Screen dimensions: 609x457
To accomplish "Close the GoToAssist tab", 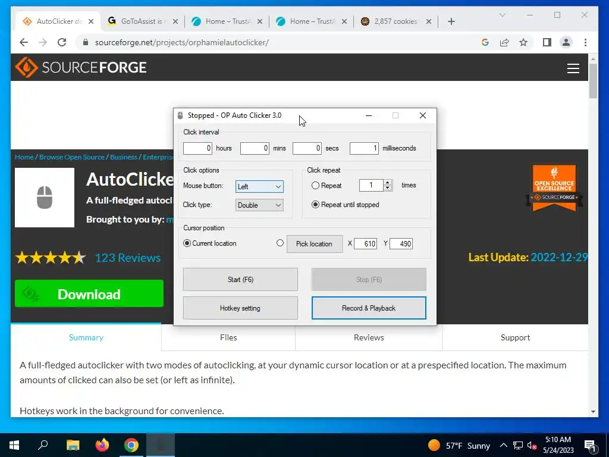I will click(175, 21).
